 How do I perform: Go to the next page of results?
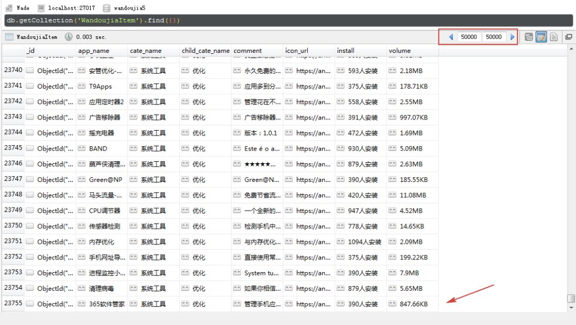tap(511, 36)
